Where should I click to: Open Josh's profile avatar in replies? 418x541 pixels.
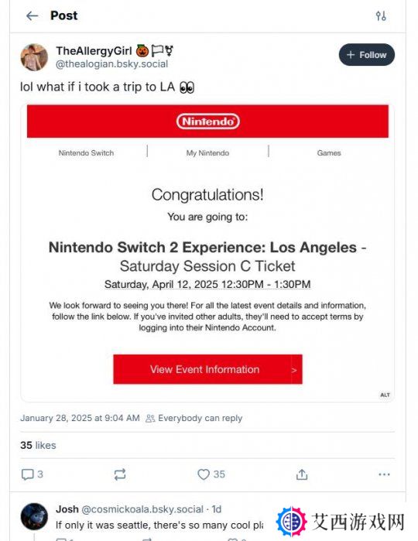click(x=34, y=516)
